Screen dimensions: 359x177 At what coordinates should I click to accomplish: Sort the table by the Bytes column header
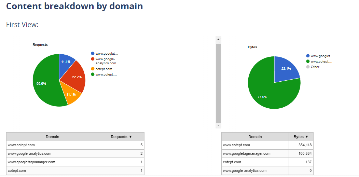(x=301, y=137)
